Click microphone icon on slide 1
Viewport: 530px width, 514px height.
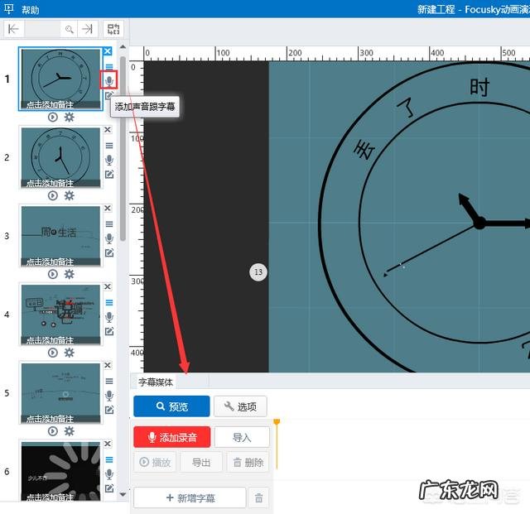point(108,81)
